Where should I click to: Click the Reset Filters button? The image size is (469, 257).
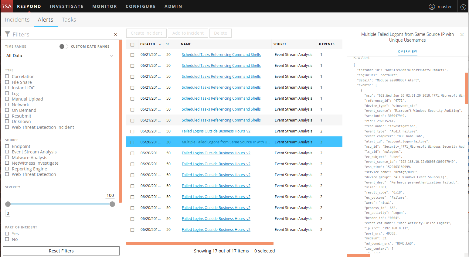(61, 251)
